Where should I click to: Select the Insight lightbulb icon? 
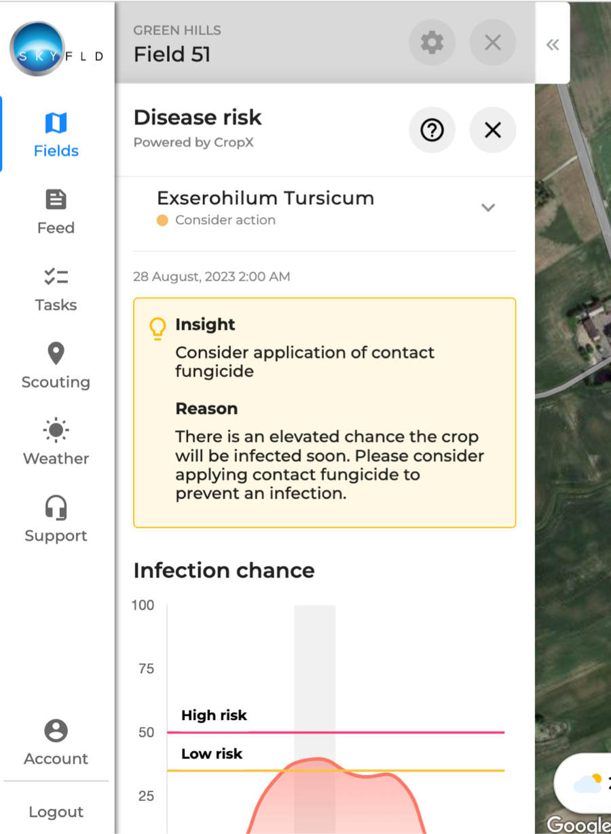coord(158,328)
